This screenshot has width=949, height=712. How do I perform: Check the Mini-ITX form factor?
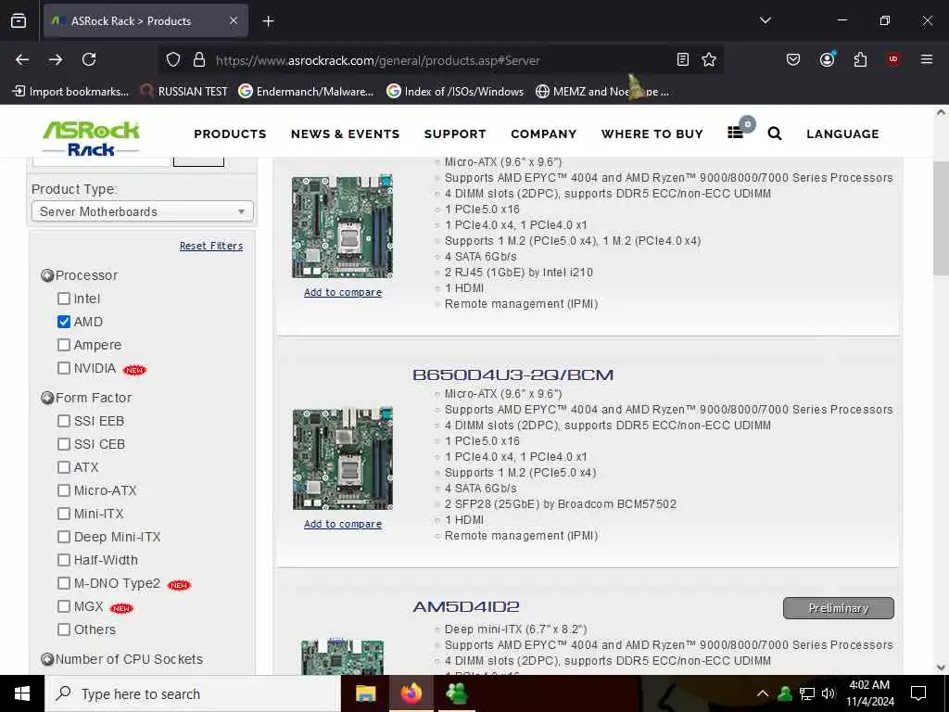(x=64, y=514)
